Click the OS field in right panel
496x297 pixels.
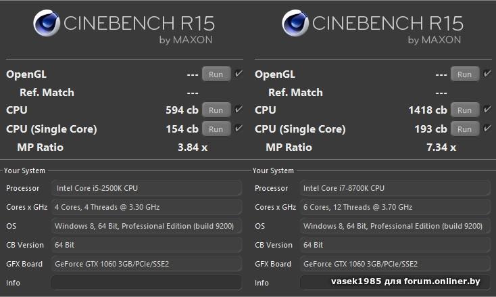tap(395, 226)
